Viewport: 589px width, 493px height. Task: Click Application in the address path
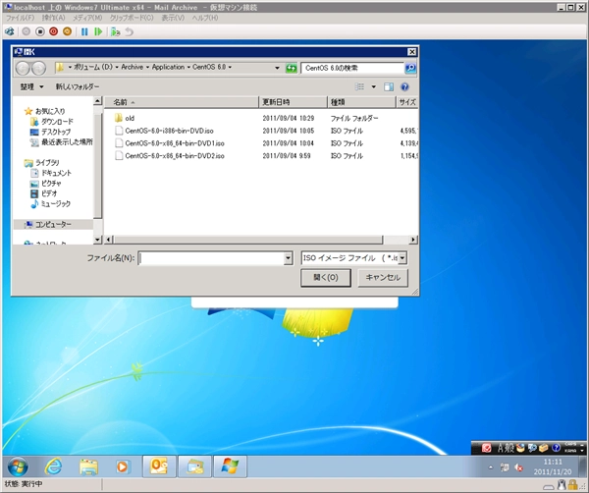coord(168,67)
